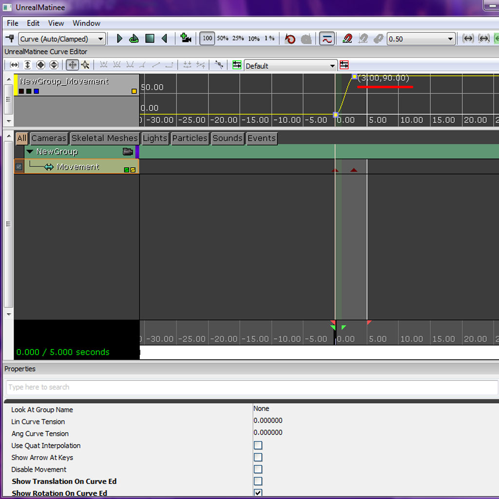
Task: Enable Show Arrow At Keys checkbox
Action: click(258, 457)
